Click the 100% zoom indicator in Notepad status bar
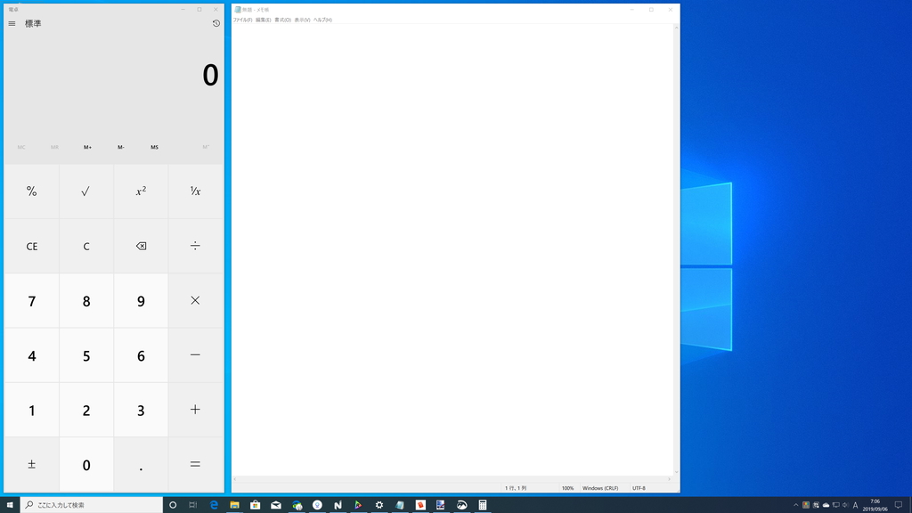Viewport: 912px width, 513px height. pos(567,488)
